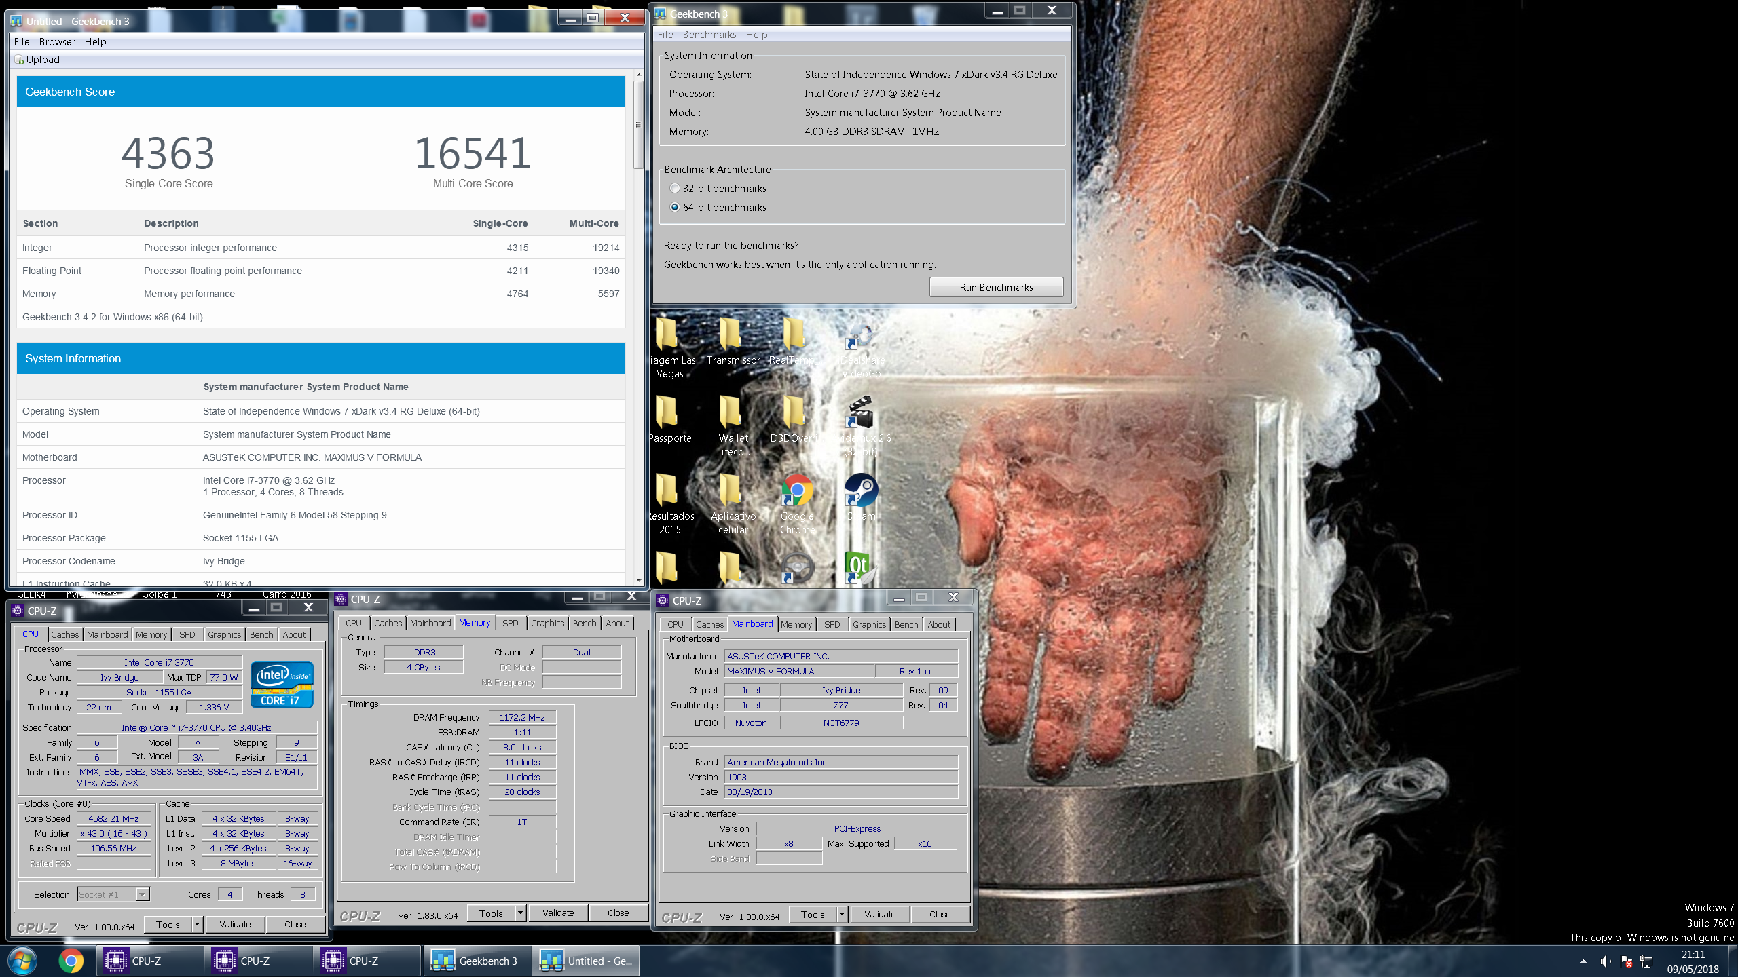Select the 32-bit benchmarks radio button
This screenshot has height=977, width=1738.
[x=675, y=188]
